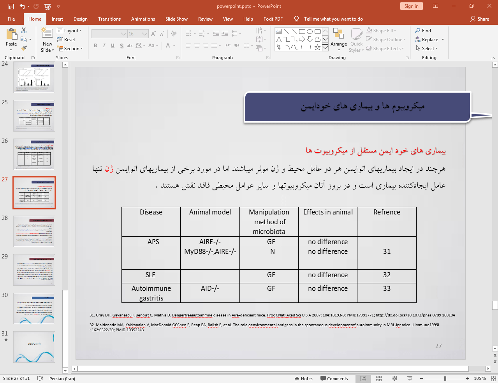The height and width of the screenshot is (383, 498).
Task: Go to the Slide Show tab
Action: (x=176, y=19)
